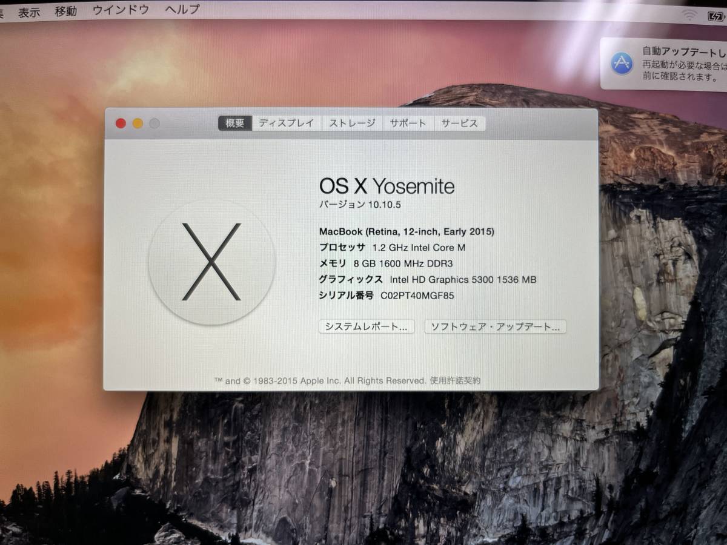Click the memory value 8 GB 1600 MHz DDR3
Image resolution: width=727 pixels, height=545 pixels.
(403, 263)
